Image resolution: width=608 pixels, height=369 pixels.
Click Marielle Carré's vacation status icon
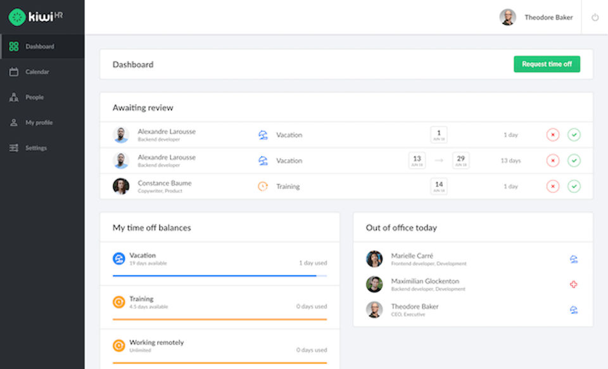tap(574, 259)
